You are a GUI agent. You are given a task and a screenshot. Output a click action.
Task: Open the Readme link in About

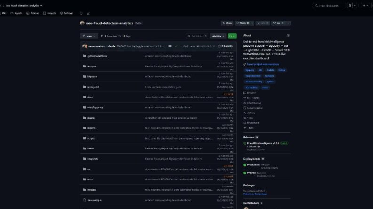pyautogui.click(x=250, y=93)
